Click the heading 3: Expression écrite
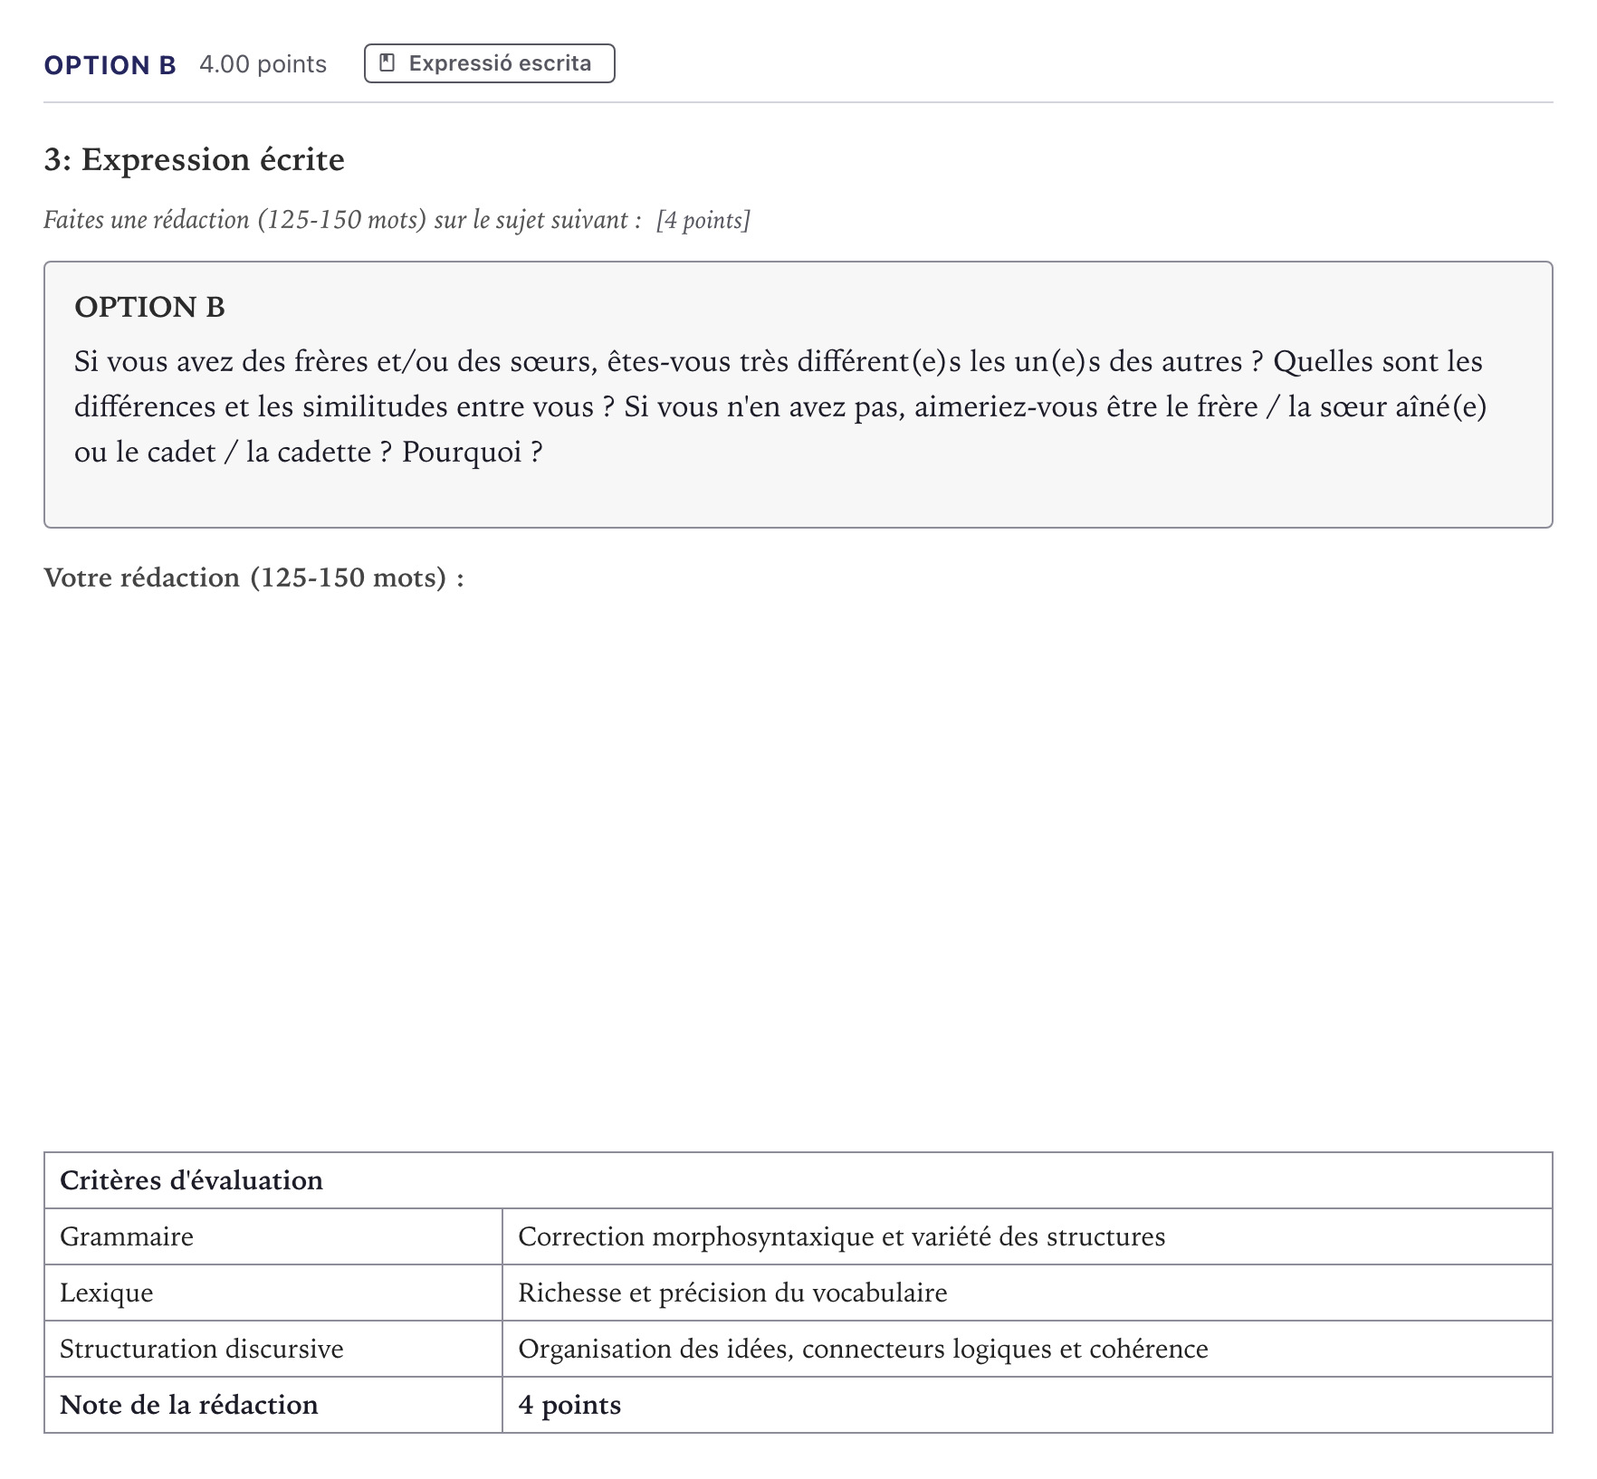 (194, 160)
